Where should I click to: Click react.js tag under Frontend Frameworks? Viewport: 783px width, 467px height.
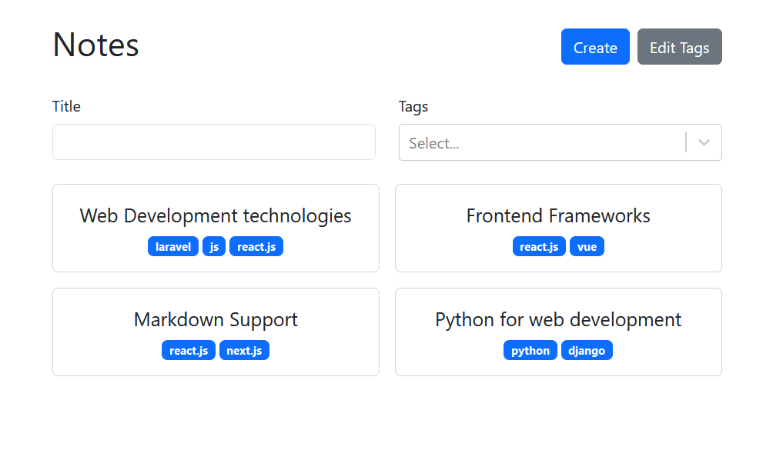[539, 247]
